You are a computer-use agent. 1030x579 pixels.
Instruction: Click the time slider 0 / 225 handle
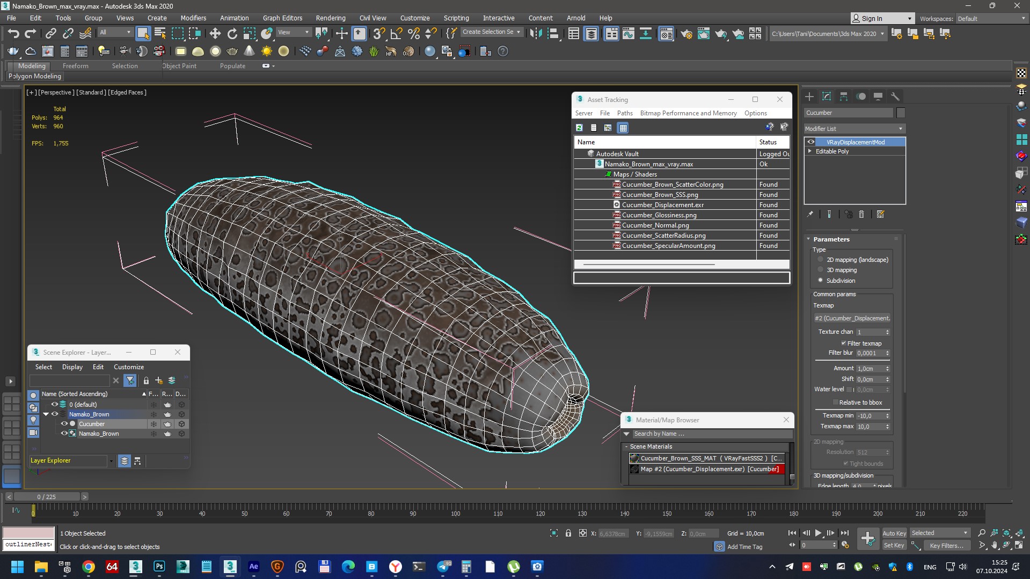[x=47, y=497]
